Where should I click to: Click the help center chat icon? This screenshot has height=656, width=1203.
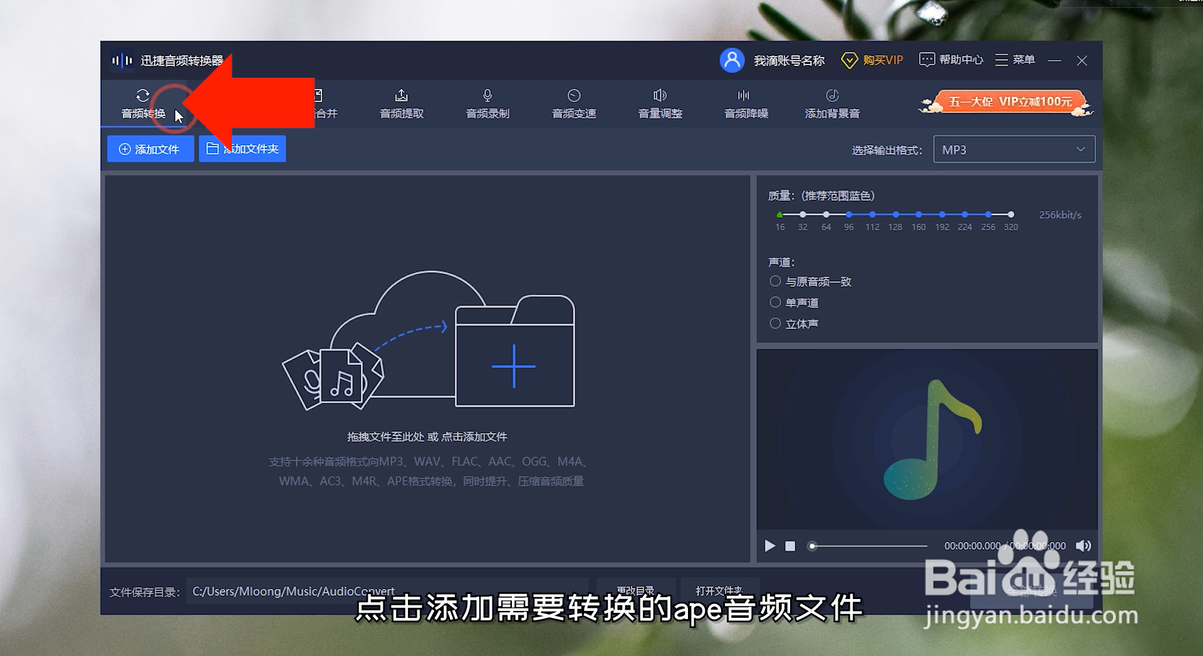click(927, 60)
